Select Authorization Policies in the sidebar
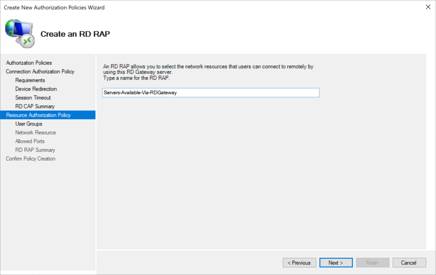This screenshot has width=436, height=275. (x=29, y=63)
